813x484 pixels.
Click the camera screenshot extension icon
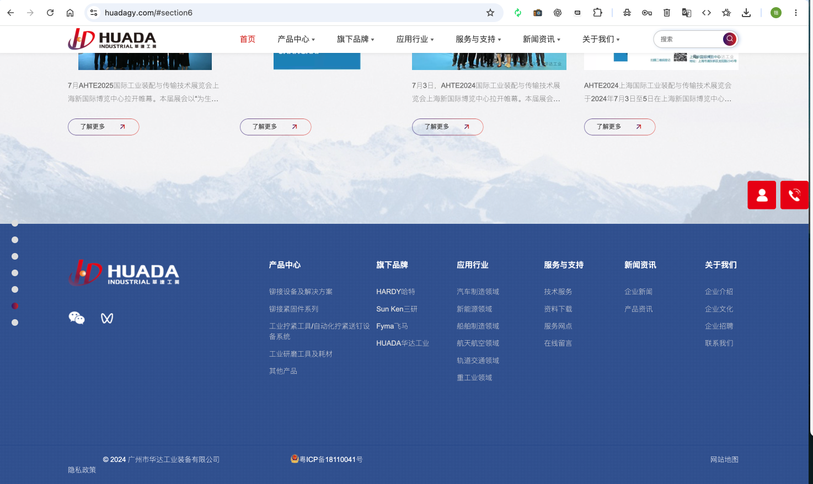pyautogui.click(x=538, y=13)
